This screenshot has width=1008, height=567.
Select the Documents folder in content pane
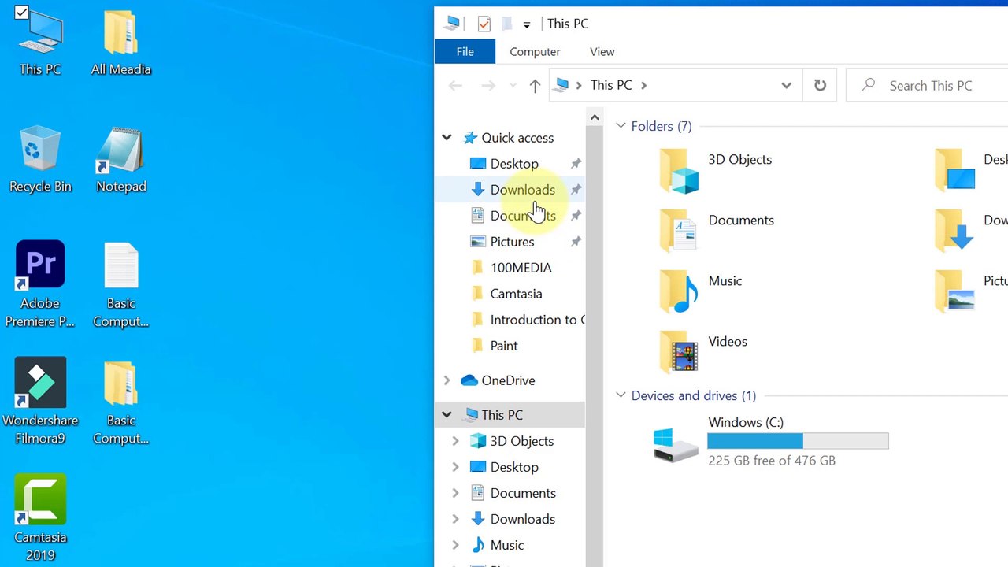pyautogui.click(x=717, y=230)
